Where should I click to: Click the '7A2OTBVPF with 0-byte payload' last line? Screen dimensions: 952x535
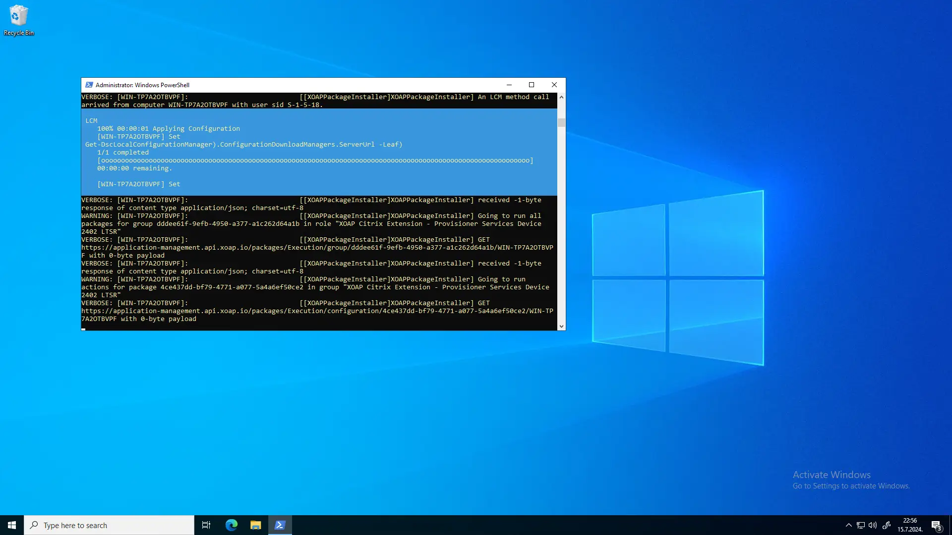coord(139,319)
